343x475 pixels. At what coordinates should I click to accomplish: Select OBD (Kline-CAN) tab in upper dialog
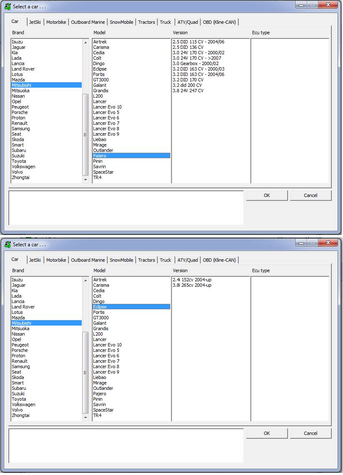point(219,22)
